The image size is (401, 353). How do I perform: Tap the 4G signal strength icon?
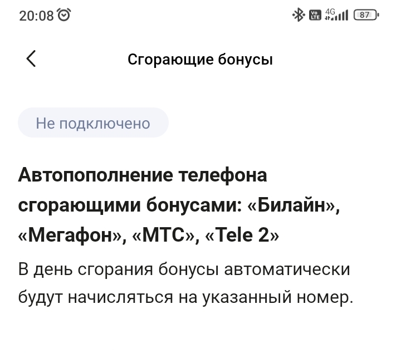(x=336, y=15)
